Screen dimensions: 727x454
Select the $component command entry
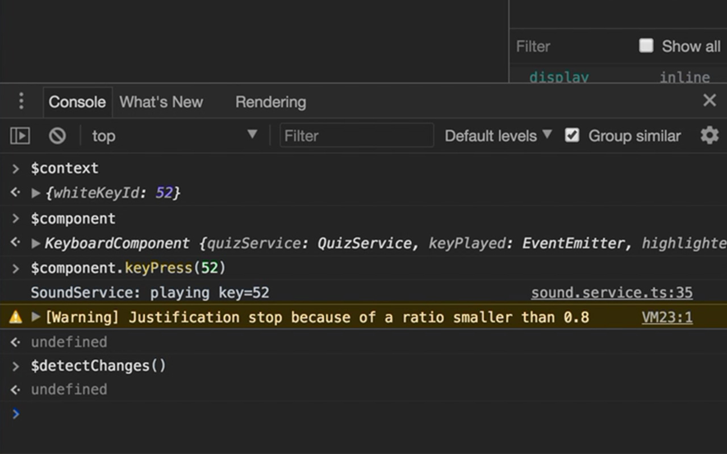point(73,218)
